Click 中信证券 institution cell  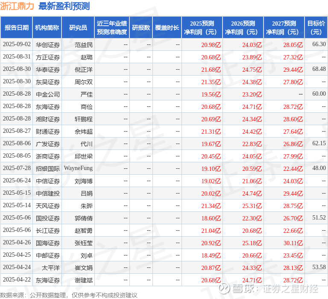pyautogui.click(x=48, y=181)
